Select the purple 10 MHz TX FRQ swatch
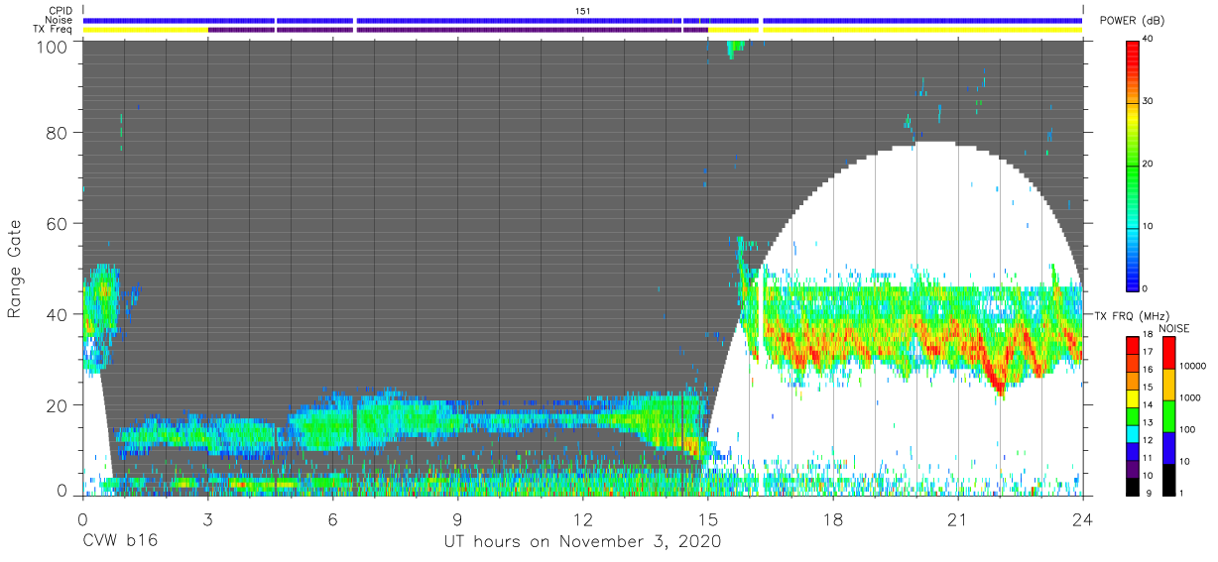 click(1133, 477)
